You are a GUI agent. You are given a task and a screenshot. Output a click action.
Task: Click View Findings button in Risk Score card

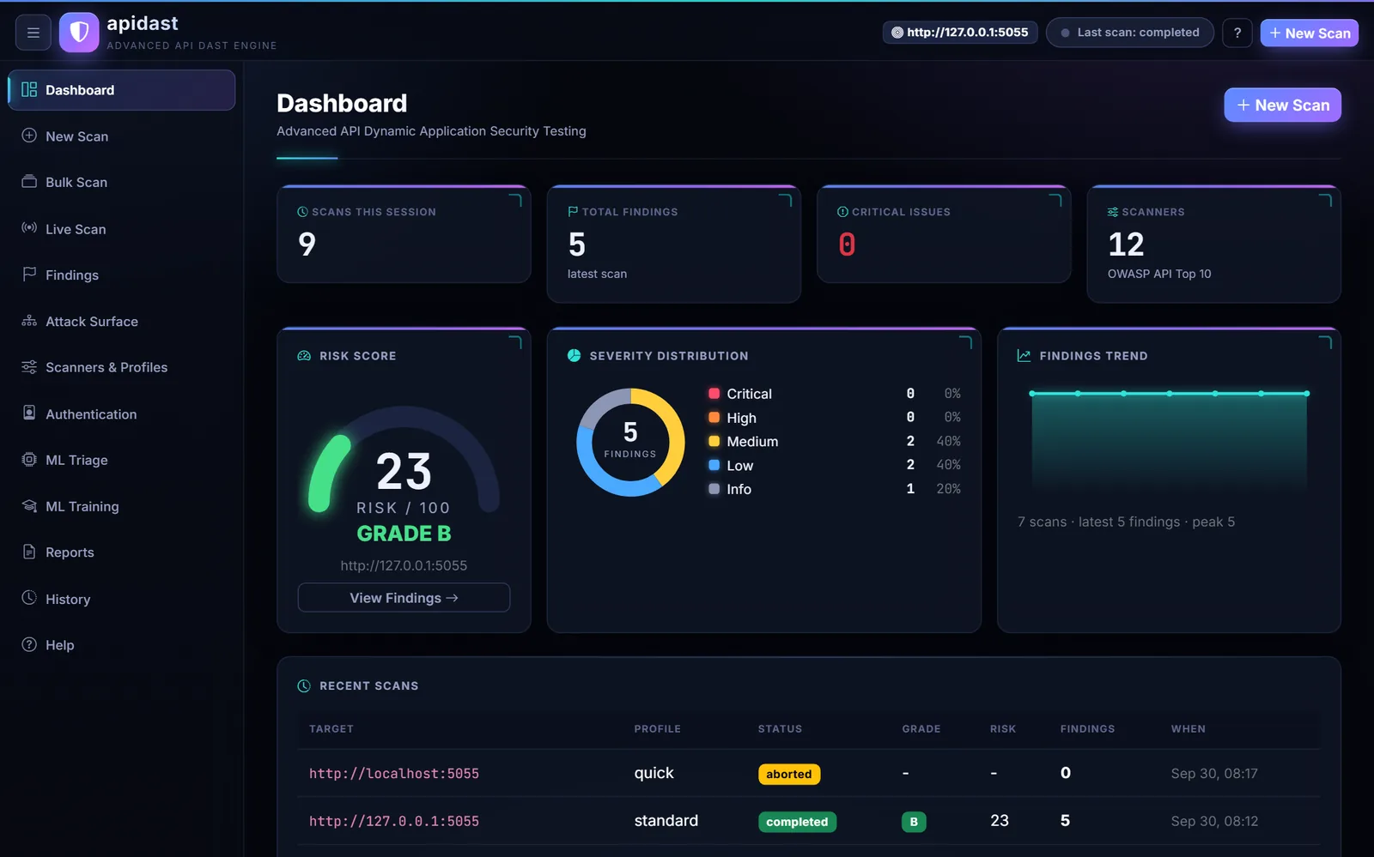(404, 598)
